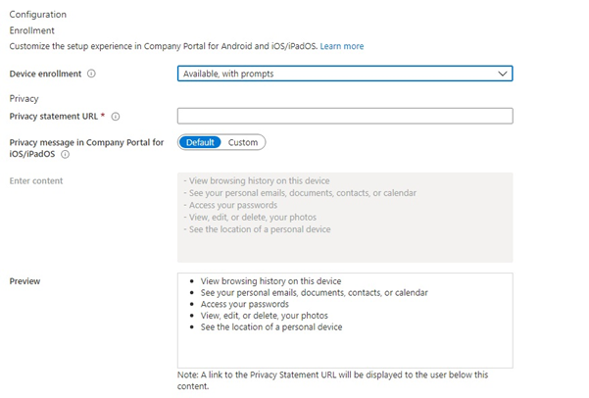Image resolution: width=589 pixels, height=398 pixels.
Task: Click the Preview label
Action: click(x=25, y=281)
